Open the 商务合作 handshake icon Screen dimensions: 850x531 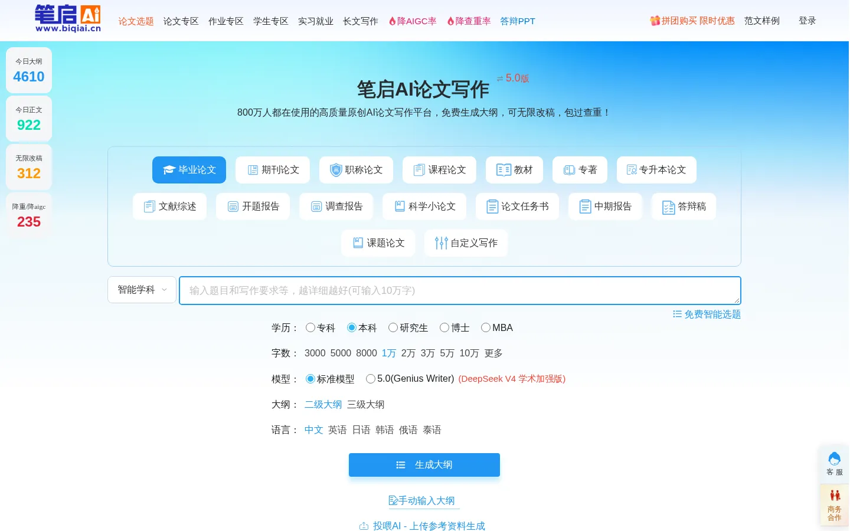[835, 496]
